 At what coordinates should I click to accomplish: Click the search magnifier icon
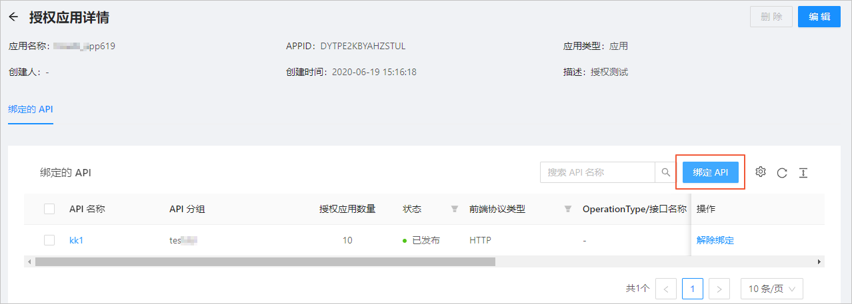pyautogui.click(x=665, y=172)
